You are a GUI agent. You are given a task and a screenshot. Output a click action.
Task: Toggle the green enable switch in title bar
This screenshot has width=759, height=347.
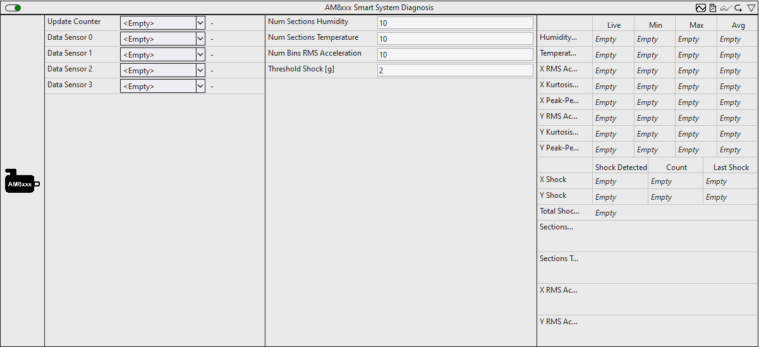click(13, 8)
